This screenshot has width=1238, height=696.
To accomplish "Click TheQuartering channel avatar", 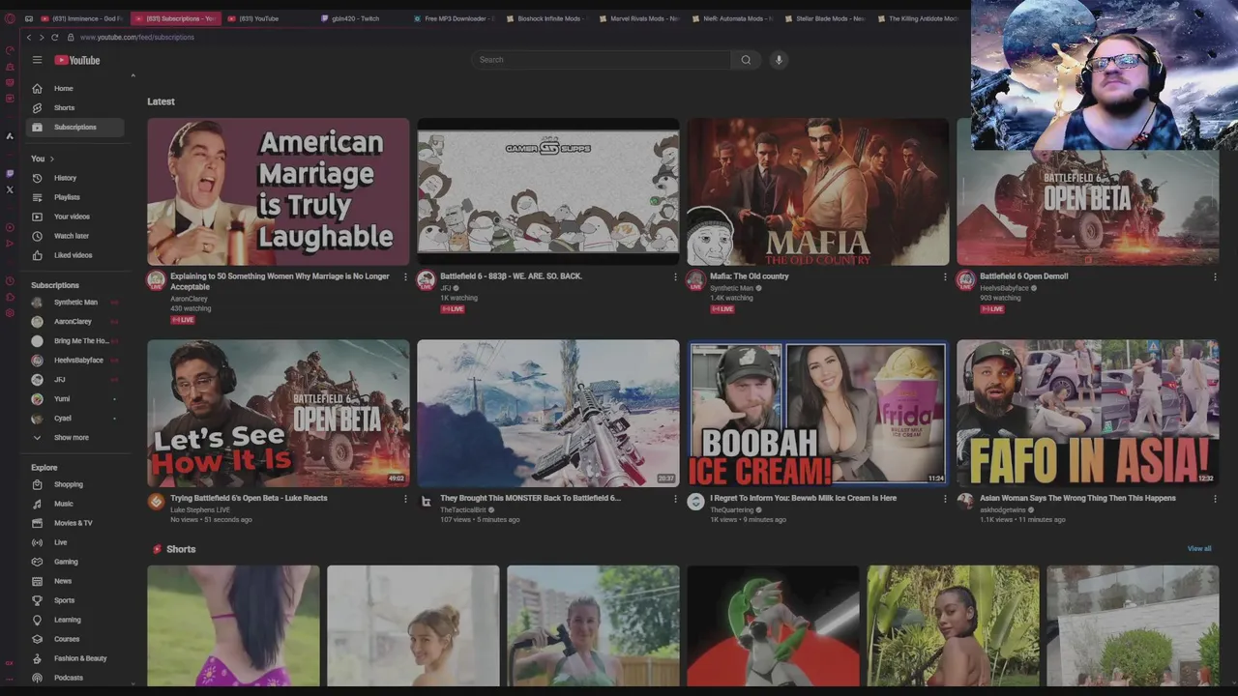I will 695,501.
